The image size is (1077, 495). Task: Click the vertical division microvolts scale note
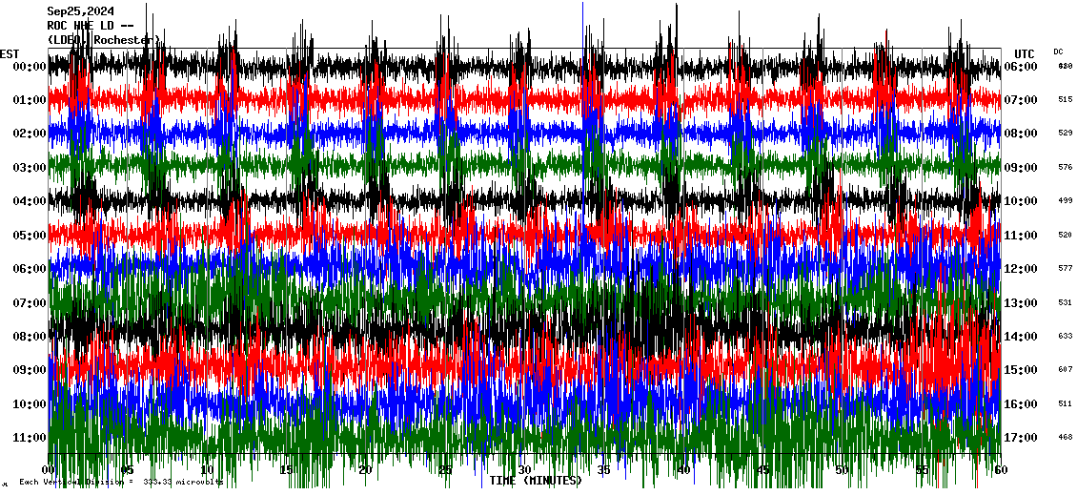pos(120,483)
